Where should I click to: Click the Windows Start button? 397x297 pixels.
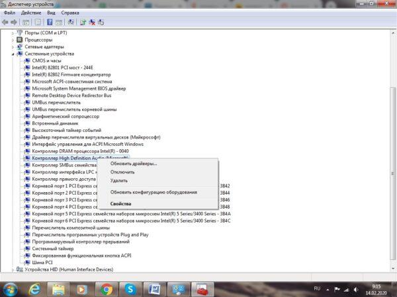point(9,290)
